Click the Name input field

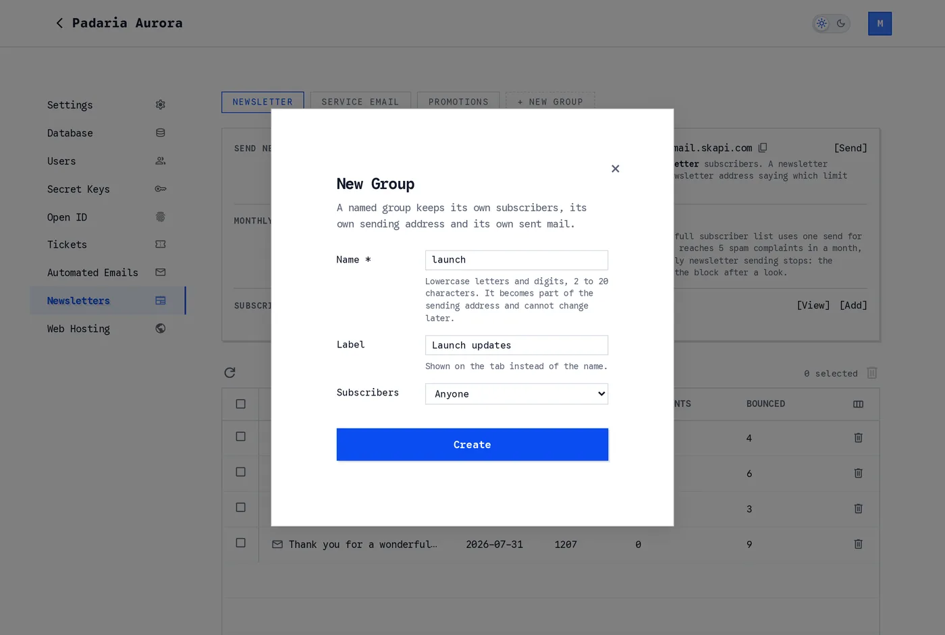pos(516,260)
